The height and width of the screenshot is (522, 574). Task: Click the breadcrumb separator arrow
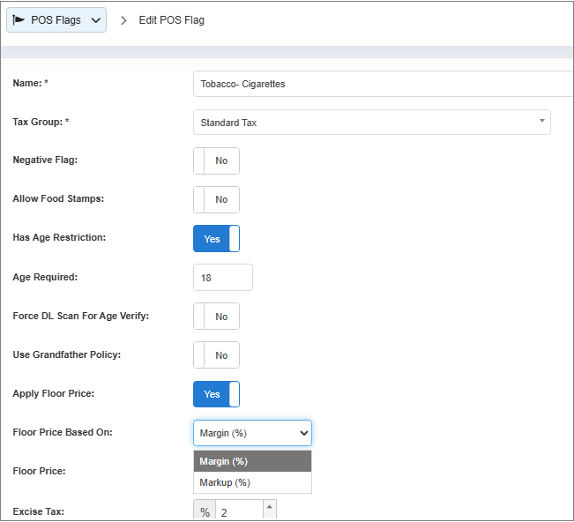(x=123, y=20)
